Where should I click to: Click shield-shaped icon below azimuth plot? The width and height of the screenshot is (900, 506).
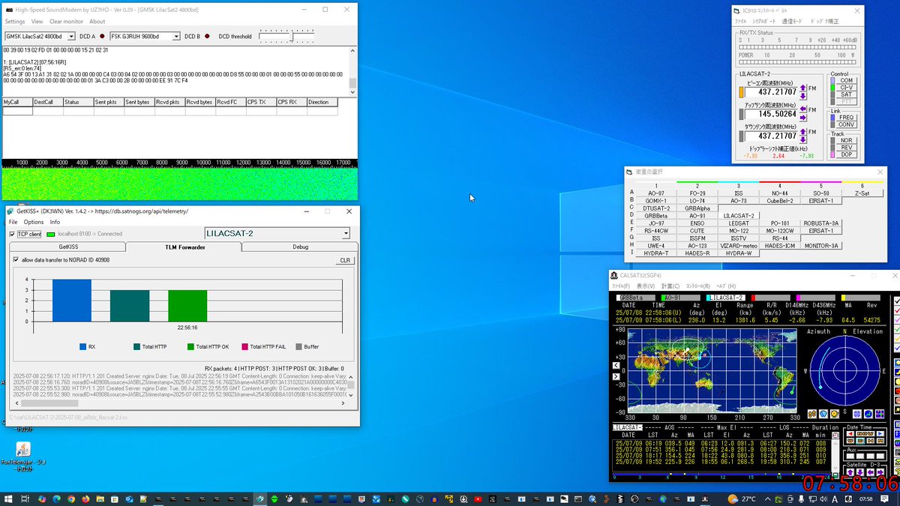pyautogui.click(x=823, y=414)
